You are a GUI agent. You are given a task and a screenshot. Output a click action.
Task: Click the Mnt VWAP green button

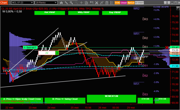tap(50, 13)
